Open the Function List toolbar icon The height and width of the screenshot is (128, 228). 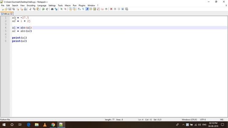(98, 9)
